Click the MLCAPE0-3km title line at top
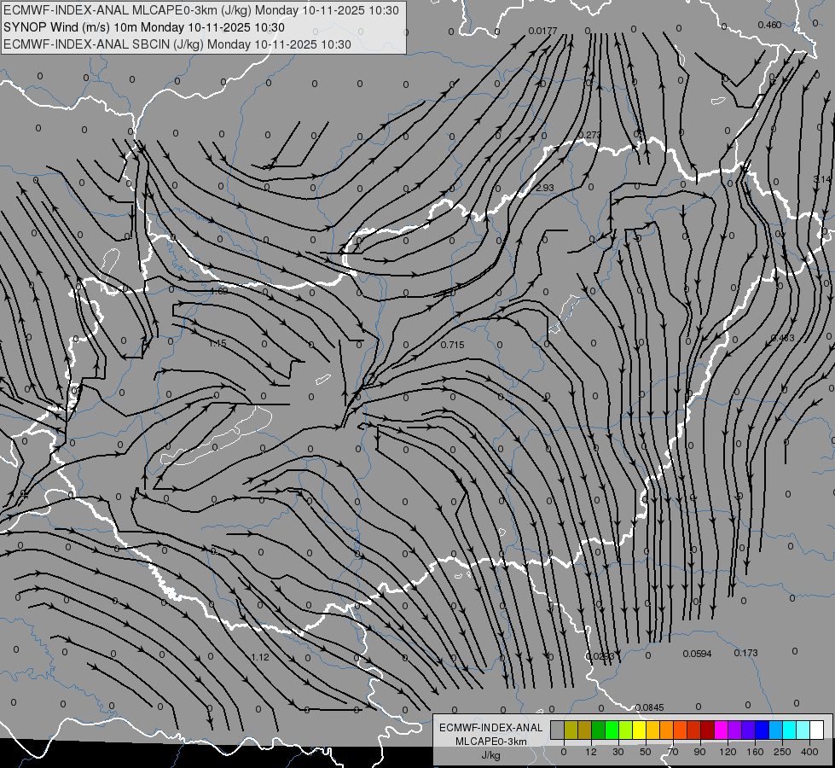This screenshot has width=835, height=768. tap(201, 10)
